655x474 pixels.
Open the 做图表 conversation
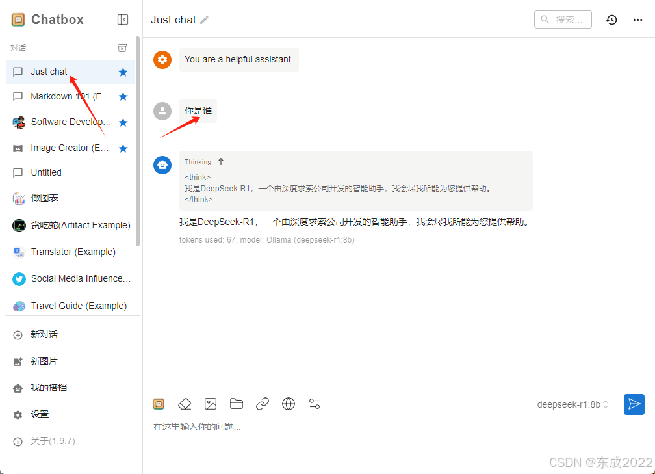(70, 198)
